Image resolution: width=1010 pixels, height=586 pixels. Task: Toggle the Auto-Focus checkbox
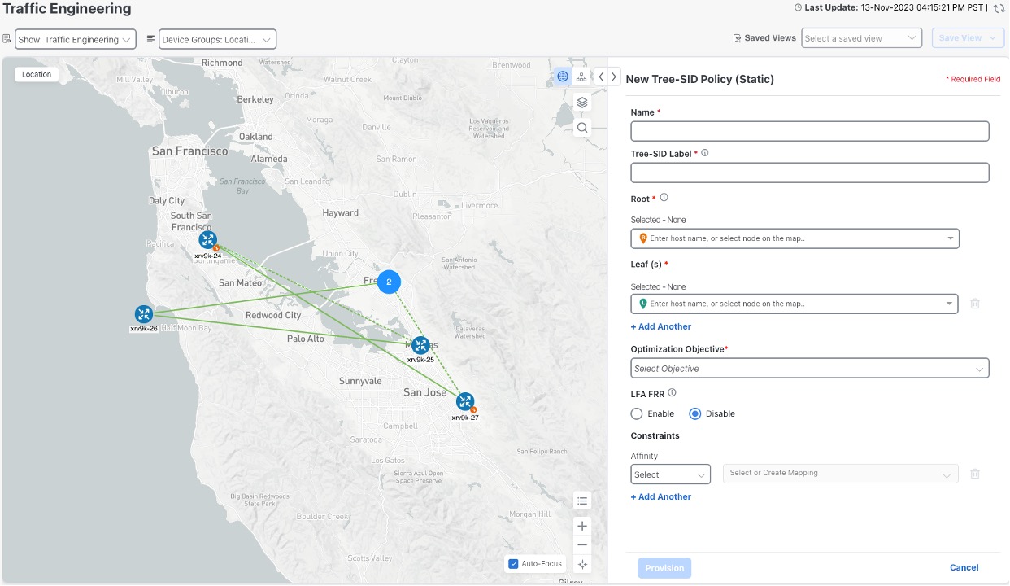point(513,563)
